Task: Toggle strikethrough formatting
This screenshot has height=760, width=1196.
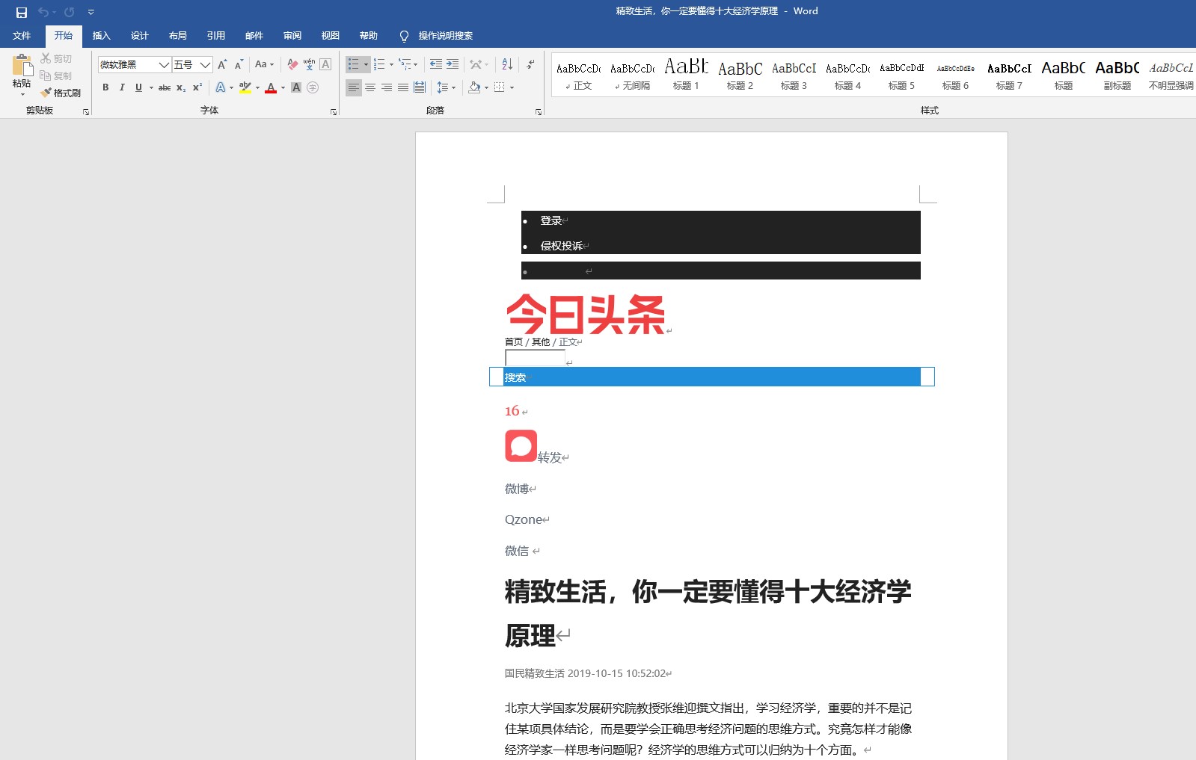Action: [165, 87]
